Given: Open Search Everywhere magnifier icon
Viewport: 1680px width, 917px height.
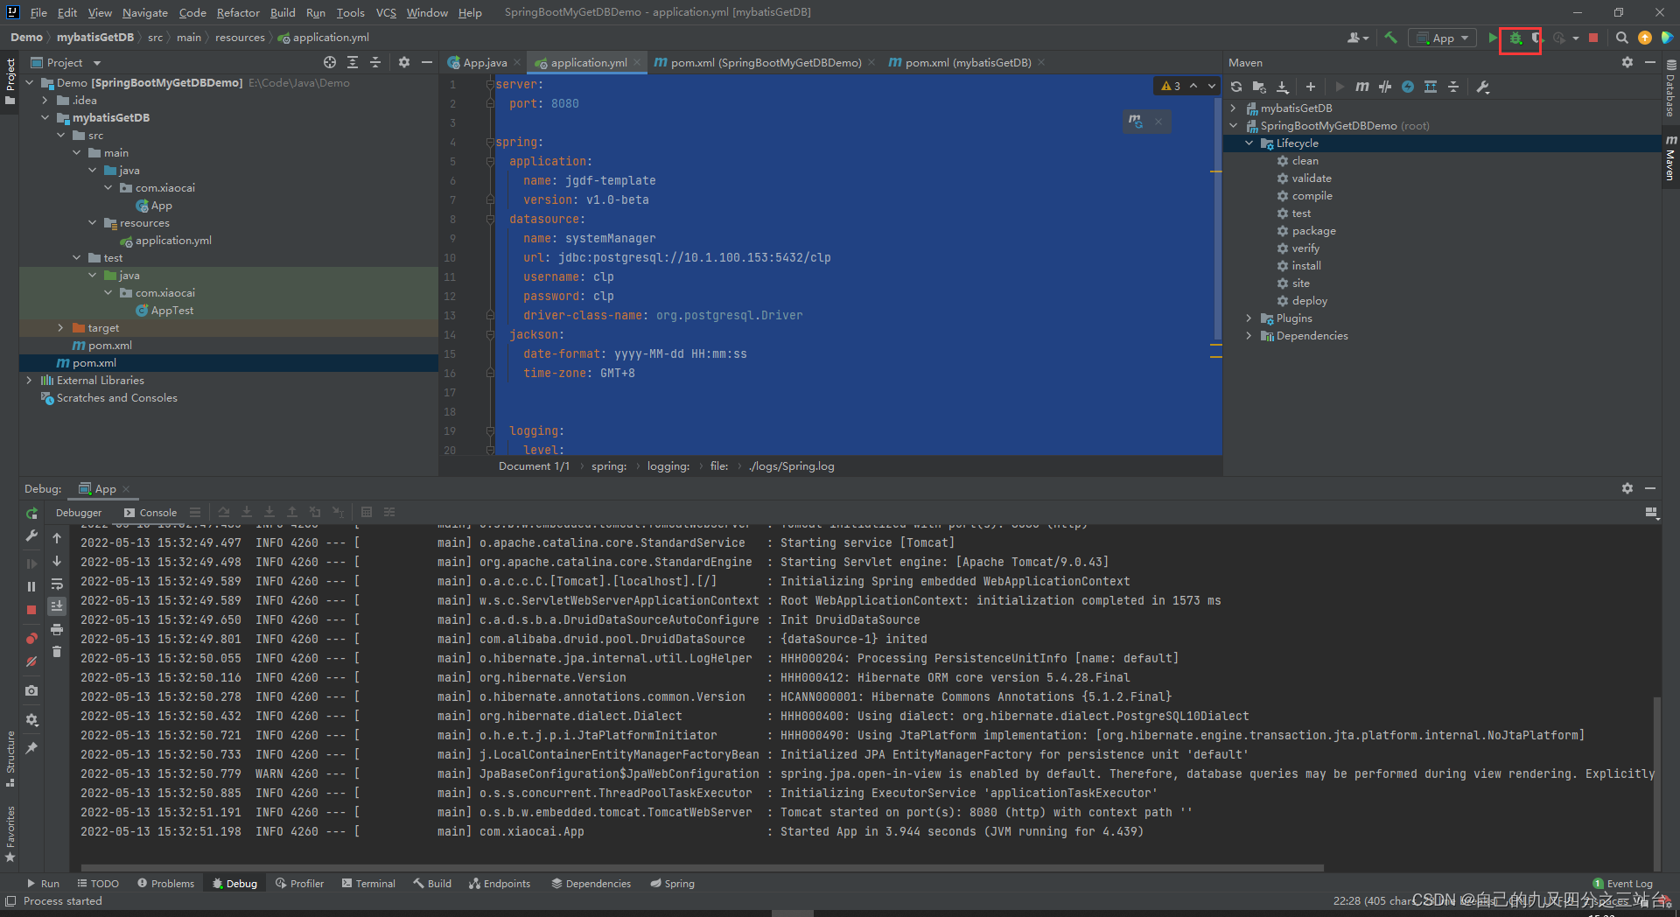Looking at the screenshot, I should 1621,38.
